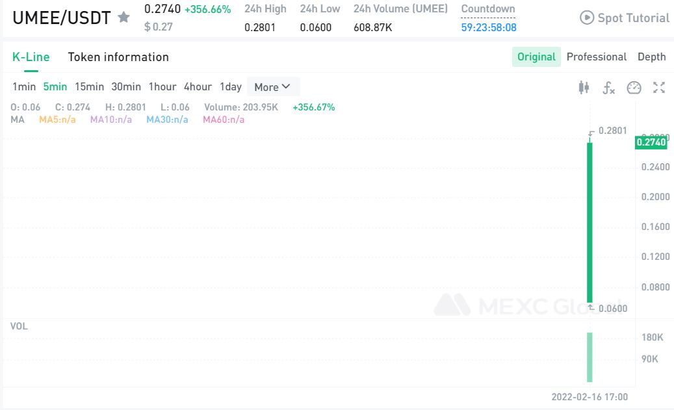Open the fx indicators icon
This screenshot has height=410, width=674.
tap(608, 88)
